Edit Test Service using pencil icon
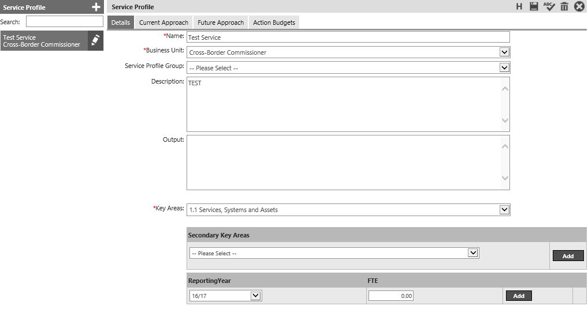Viewport: 588px width, 321px height. tap(96, 40)
